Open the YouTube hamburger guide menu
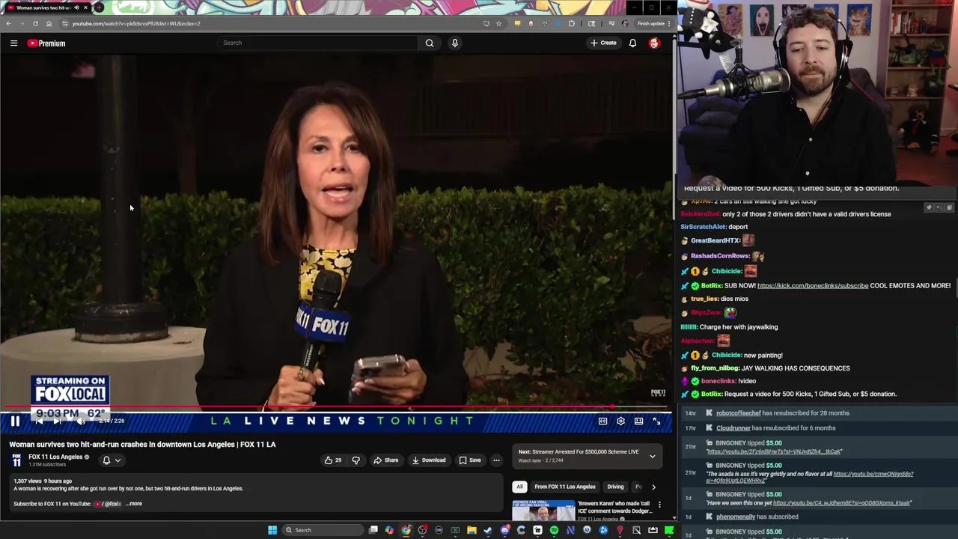This screenshot has height=539, width=958. pyautogui.click(x=13, y=43)
